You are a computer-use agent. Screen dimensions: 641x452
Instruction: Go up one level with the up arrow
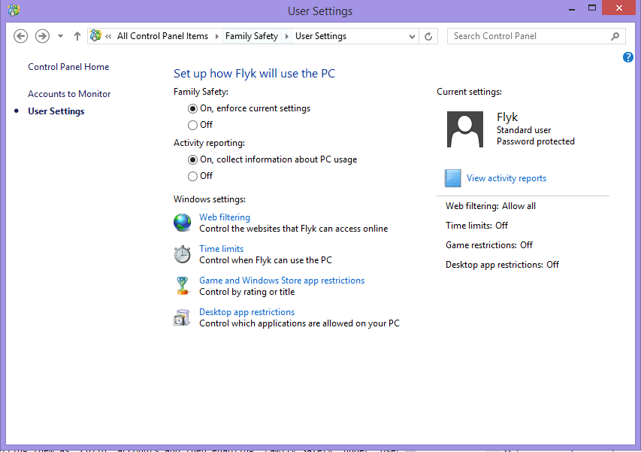tap(77, 36)
